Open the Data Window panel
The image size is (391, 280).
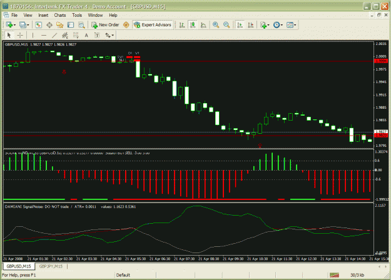49,25
